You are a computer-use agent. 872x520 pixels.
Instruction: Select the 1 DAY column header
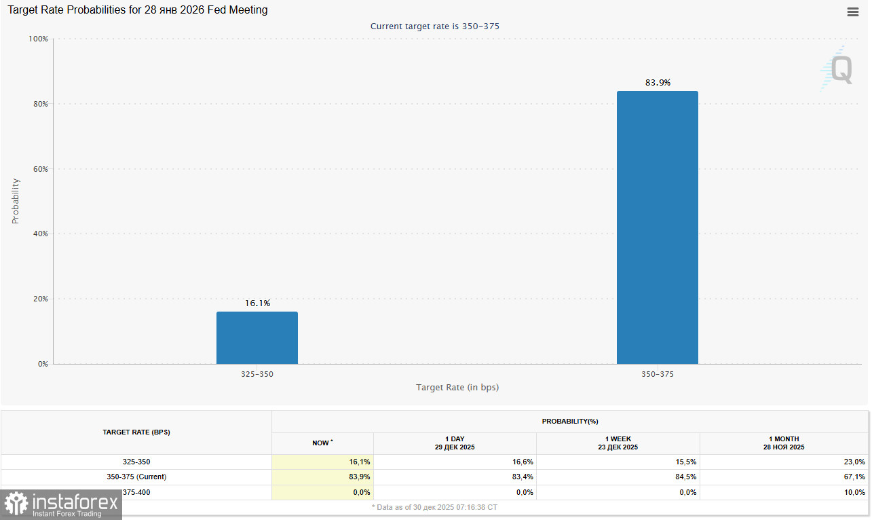point(455,443)
